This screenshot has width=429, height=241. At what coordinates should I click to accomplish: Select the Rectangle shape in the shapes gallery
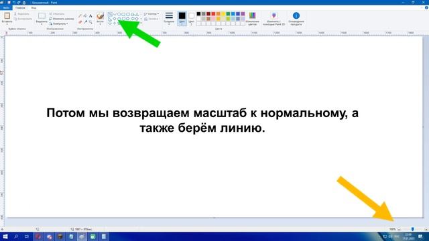[123, 14]
